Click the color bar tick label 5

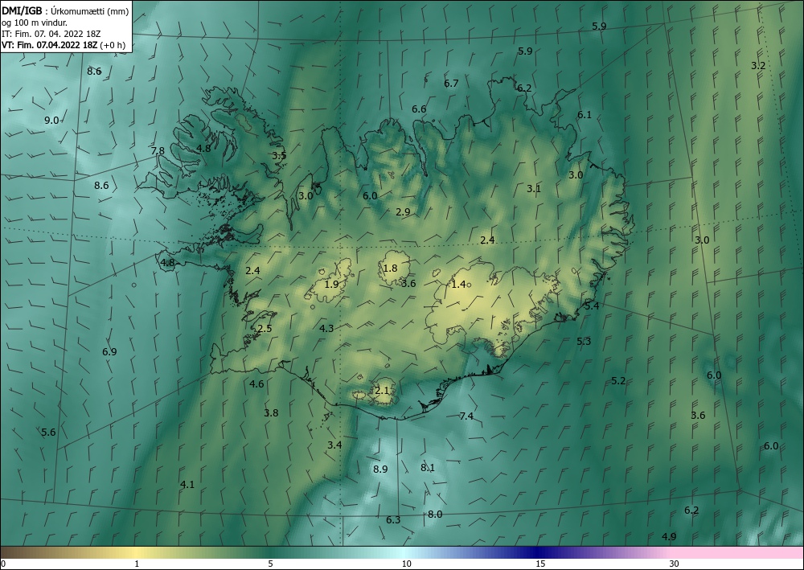point(270,564)
